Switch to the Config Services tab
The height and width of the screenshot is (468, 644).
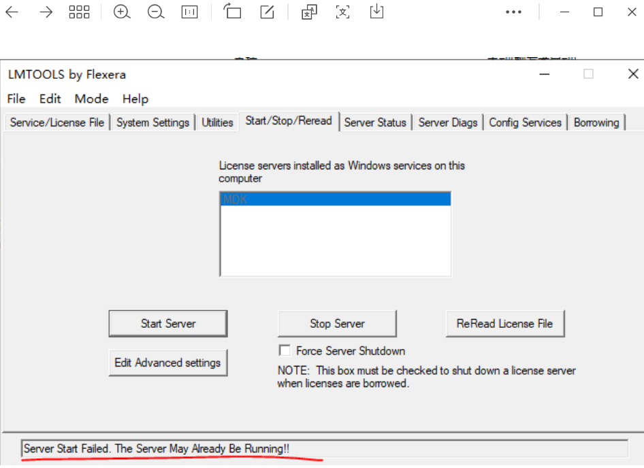point(525,122)
